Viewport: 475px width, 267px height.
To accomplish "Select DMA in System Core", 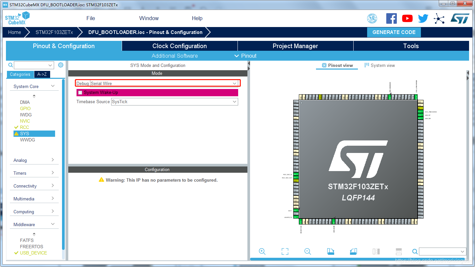I will tap(25, 102).
